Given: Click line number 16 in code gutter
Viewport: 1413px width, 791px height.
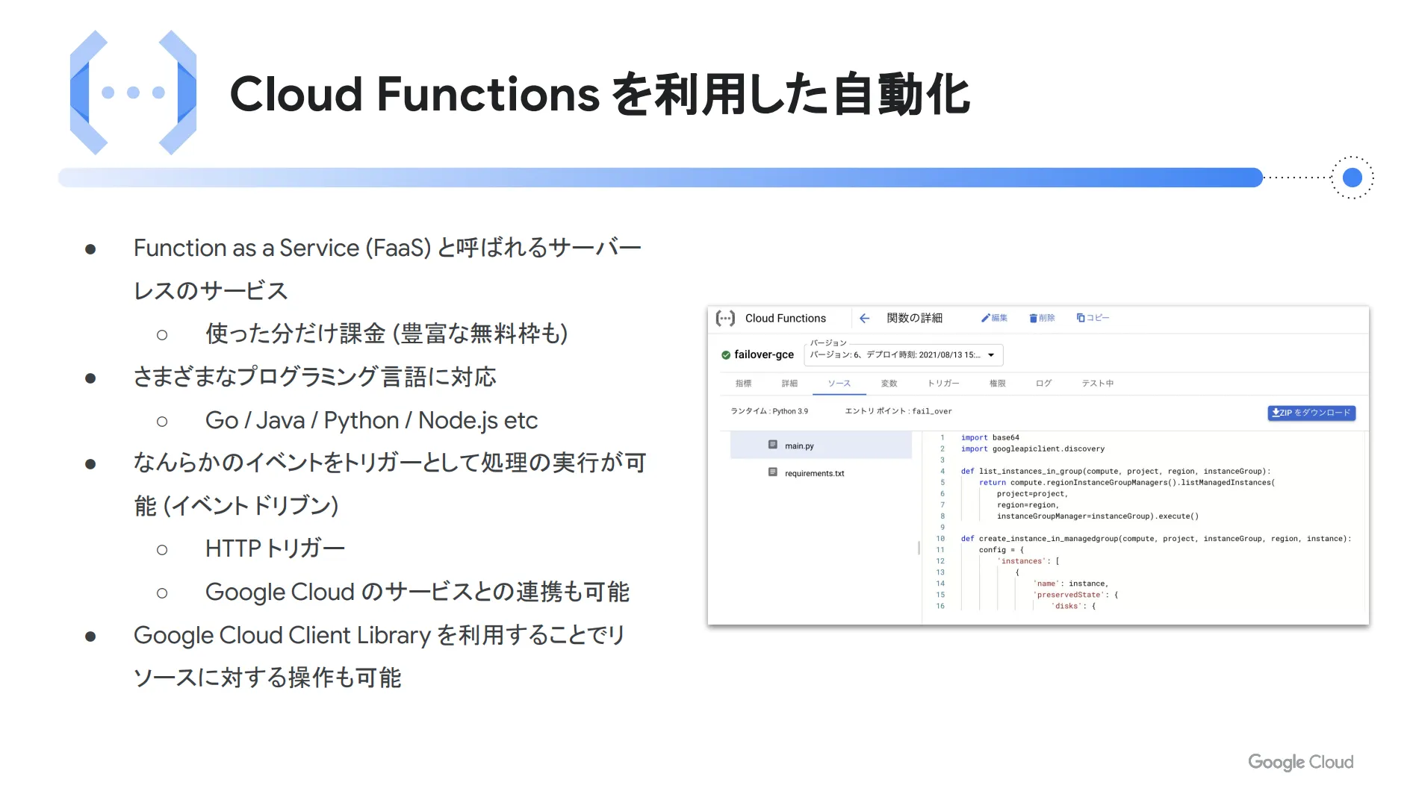Looking at the screenshot, I should click(940, 606).
